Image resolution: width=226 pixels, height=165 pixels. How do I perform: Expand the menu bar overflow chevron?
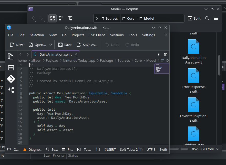point(166,35)
